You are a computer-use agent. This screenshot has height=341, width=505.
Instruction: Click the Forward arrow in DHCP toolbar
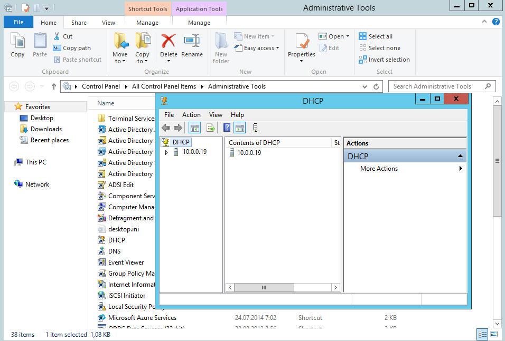click(x=178, y=128)
